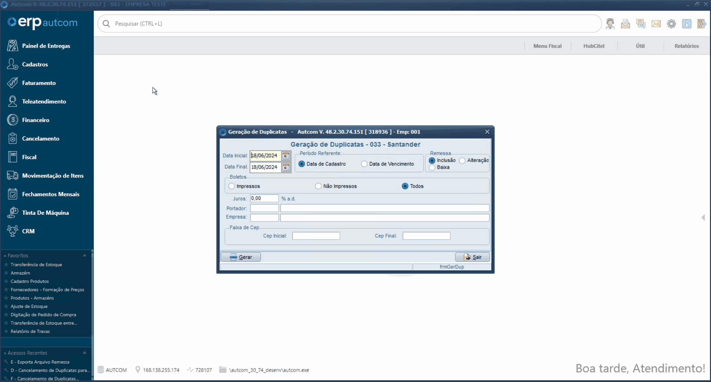The width and height of the screenshot is (711, 382).
Task: Open the support attendant headset icon
Action: click(610, 24)
